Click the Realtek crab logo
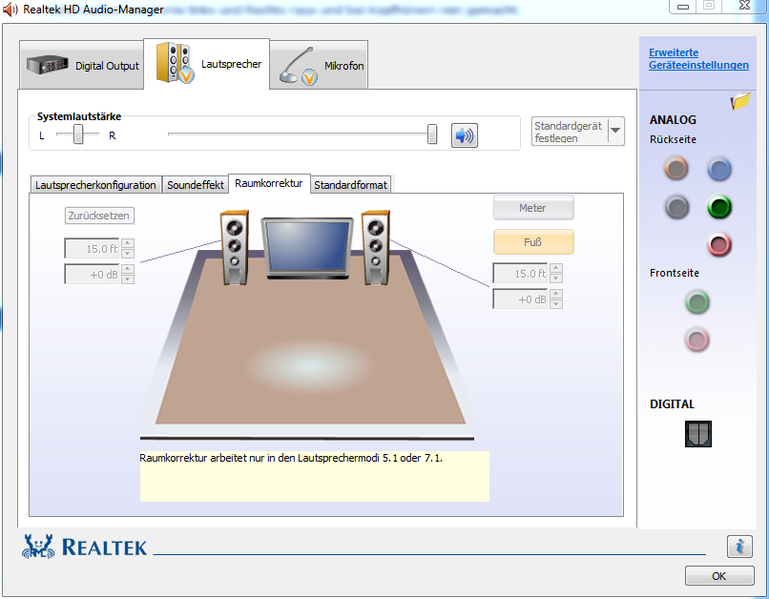Image resolution: width=769 pixels, height=599 pixels. [x=38, y=546]
